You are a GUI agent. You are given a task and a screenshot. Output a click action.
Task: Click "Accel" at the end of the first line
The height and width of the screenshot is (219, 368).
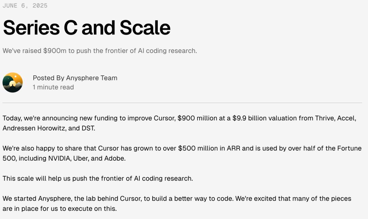347,118
